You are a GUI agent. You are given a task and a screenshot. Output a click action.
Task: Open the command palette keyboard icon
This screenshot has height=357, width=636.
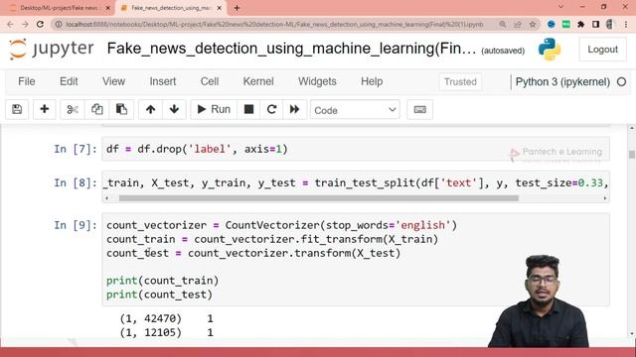pos(419,110)
